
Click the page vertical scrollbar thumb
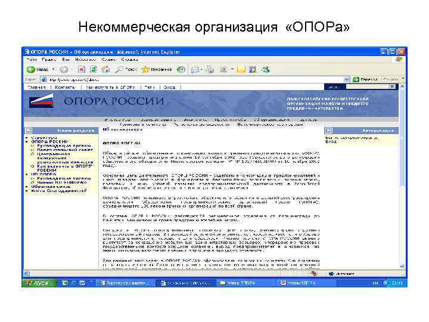[402, 138]
